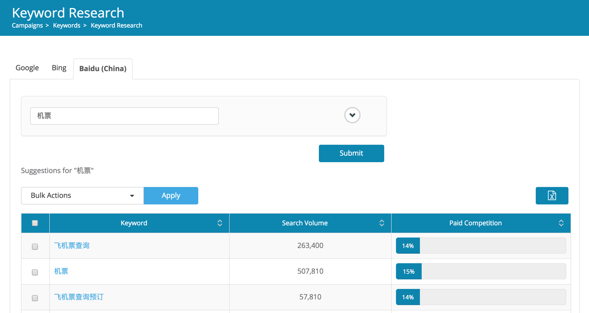Image resolution: width=589 pixels, height=313 pixels.
Task: Check the box for 飞机票查询 row
Action: 35,246
